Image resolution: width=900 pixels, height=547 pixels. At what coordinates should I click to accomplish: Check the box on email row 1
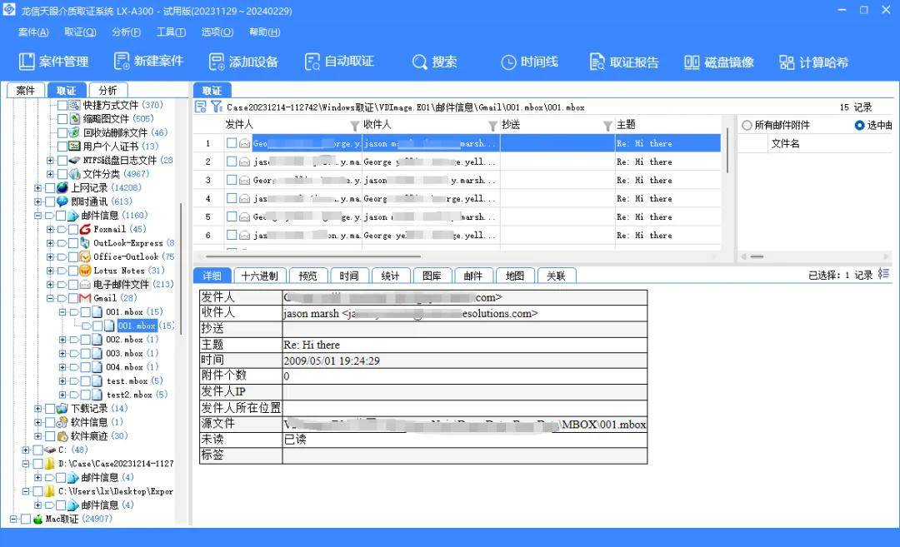232,142
